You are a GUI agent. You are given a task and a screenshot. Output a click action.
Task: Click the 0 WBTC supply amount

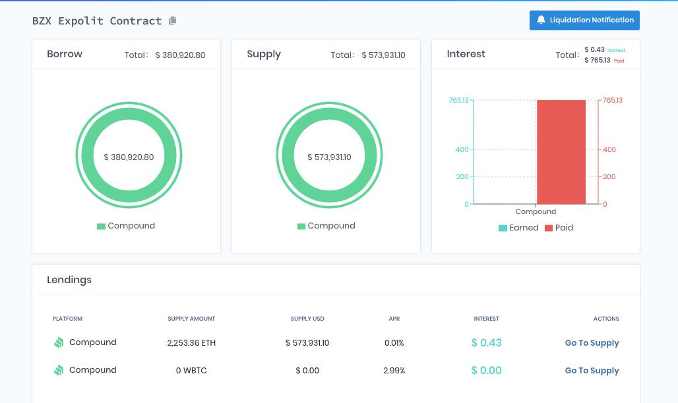point(191,371)
